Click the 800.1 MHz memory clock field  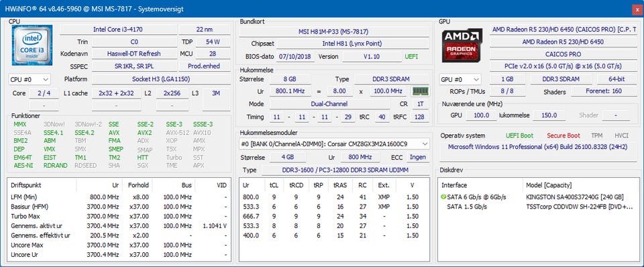coord(290,91)
